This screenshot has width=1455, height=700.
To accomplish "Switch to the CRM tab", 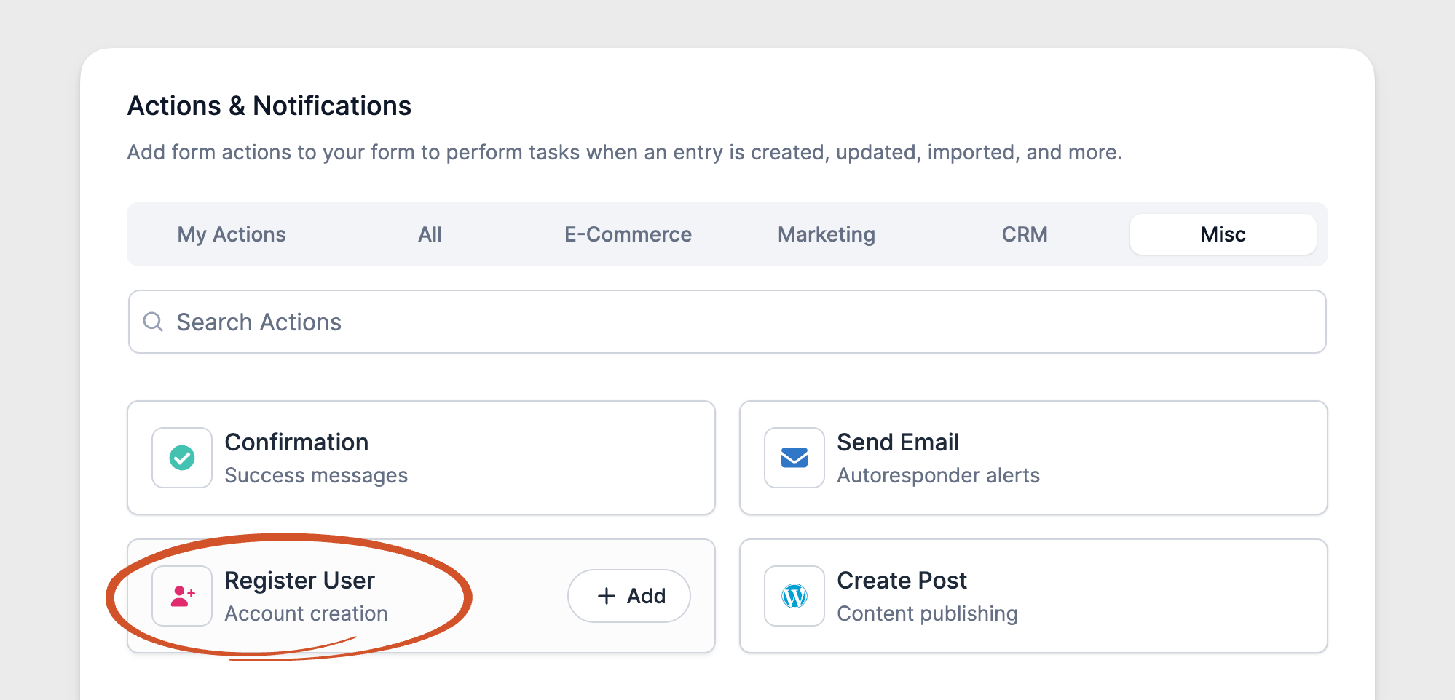I will tap(1025, 234).
